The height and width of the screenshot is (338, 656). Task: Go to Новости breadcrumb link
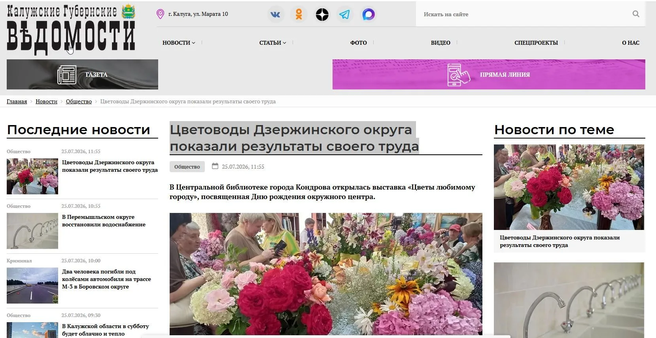46,101
